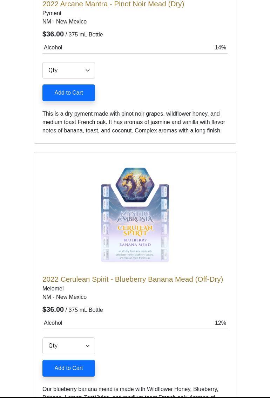Click NM - New Mexico under Cerulean Spirit

pos(65,297)
